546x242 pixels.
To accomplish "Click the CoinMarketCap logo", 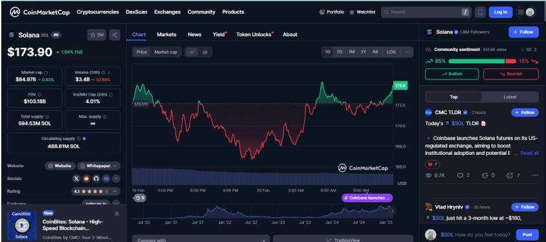I will [x=39, y=12].
